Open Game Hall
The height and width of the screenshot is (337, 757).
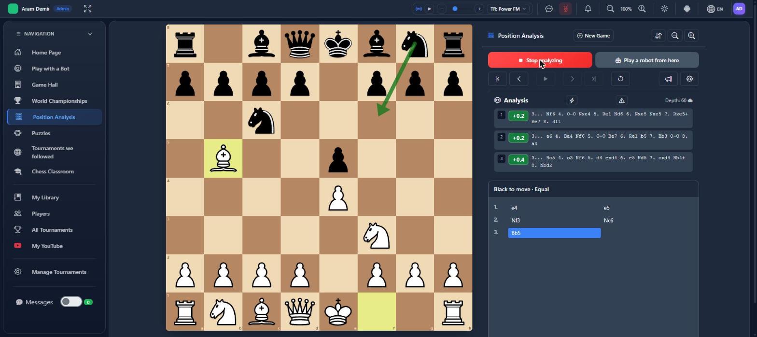pyautogui.click(x=54, y=84)
